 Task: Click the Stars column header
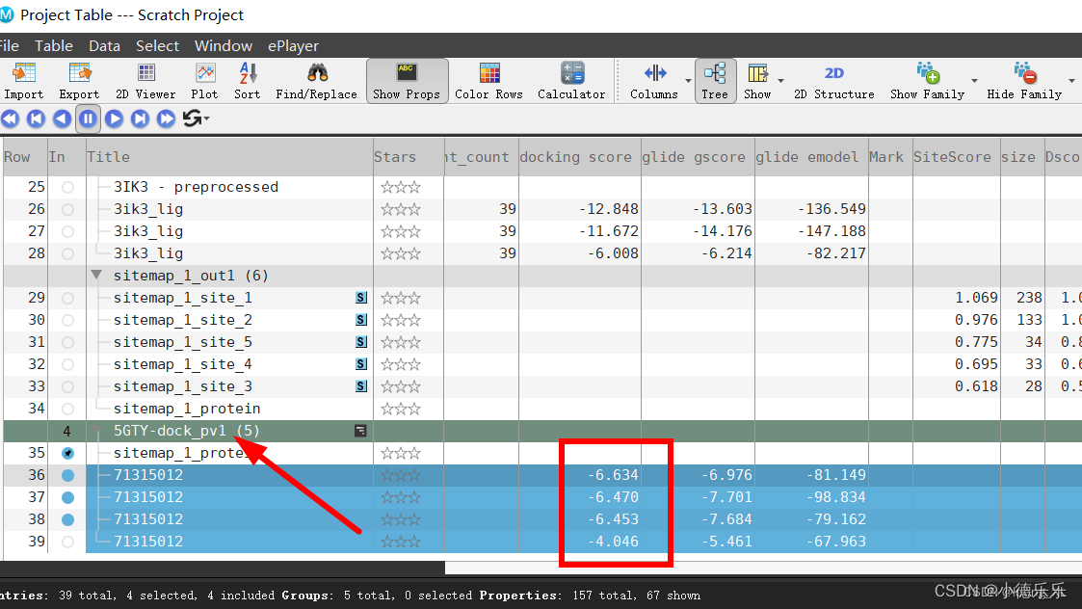408,157
